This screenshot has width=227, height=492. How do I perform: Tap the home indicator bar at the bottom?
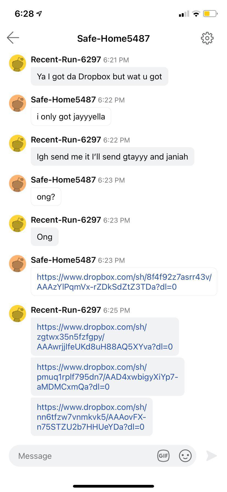point(113,486)
